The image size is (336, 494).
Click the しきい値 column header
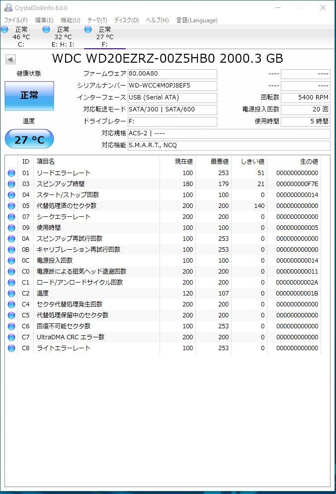pos(249,162)
